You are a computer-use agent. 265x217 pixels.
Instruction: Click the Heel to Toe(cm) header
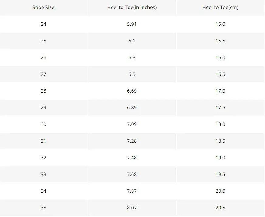[x=220, y=7]
